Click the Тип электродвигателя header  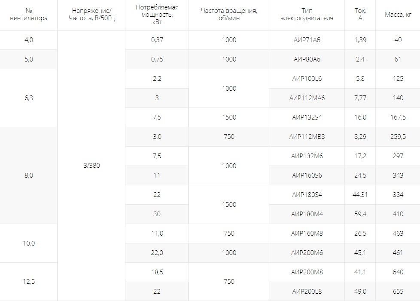click(307, 15)
